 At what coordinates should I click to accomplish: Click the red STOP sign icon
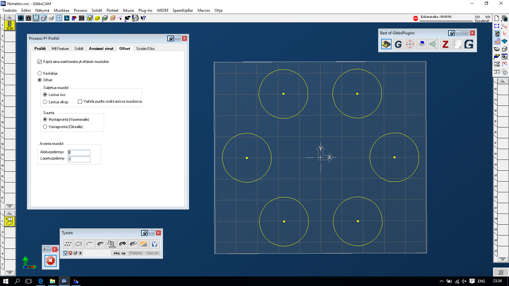415,18
